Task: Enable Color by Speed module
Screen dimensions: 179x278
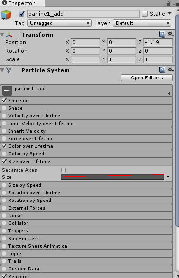Action: coord(4,153)
